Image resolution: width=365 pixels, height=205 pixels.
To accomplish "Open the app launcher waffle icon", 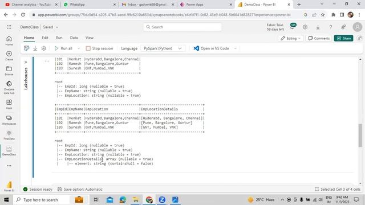I will click(x=9, y=27).
